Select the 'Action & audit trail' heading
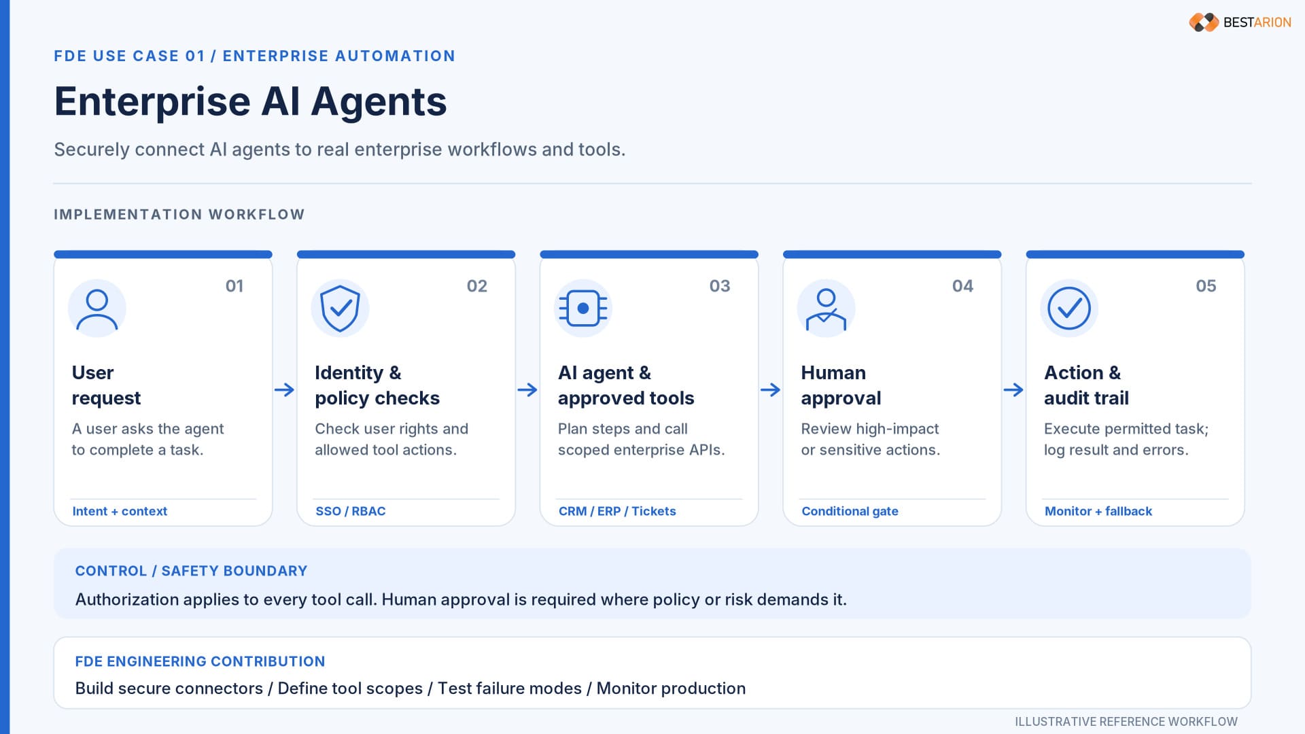This screenshot has height=734, width=1305. pyautogui.click(x=1086, y=385)
